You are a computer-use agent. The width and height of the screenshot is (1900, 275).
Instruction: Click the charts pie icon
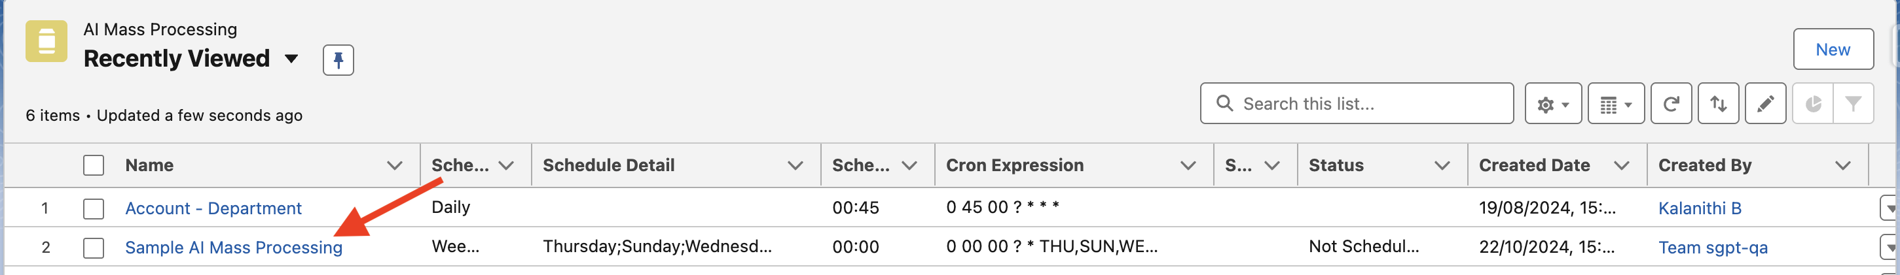pyautogui.click(x=1812, y=104)
